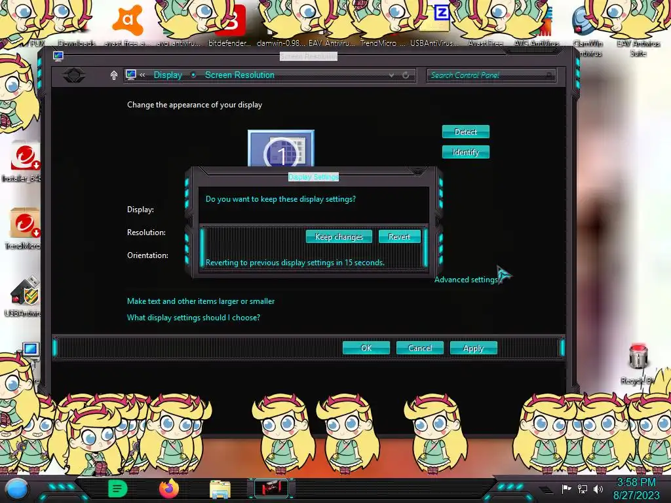
Task: Expand address bar history dropdown arrow
Action: click(391, 75)
